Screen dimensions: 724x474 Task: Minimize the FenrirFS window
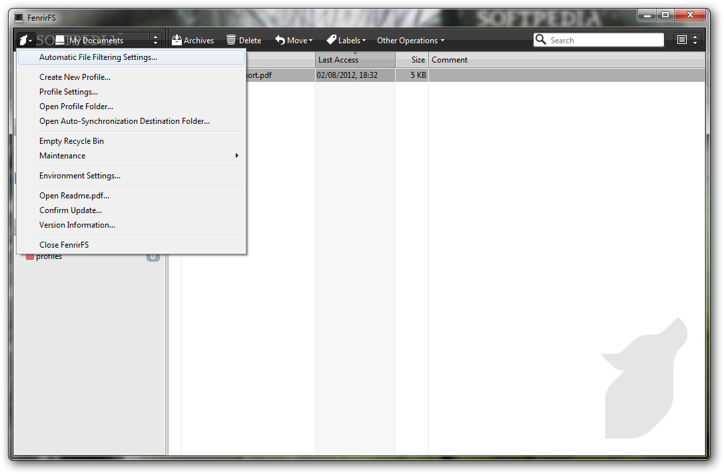pos(647,15)
